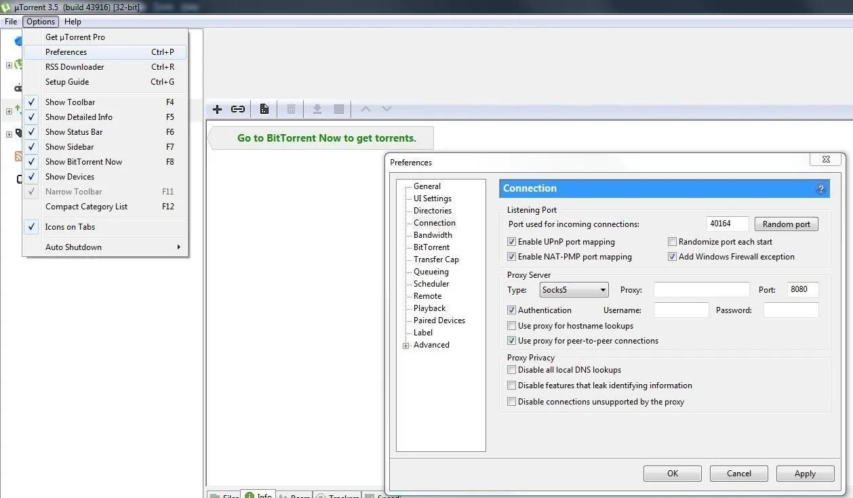The height and width of the screenshot is (498, 853).
Task: Click the Move Up Queue arrow icon
Action: click(x=365, y=108)
